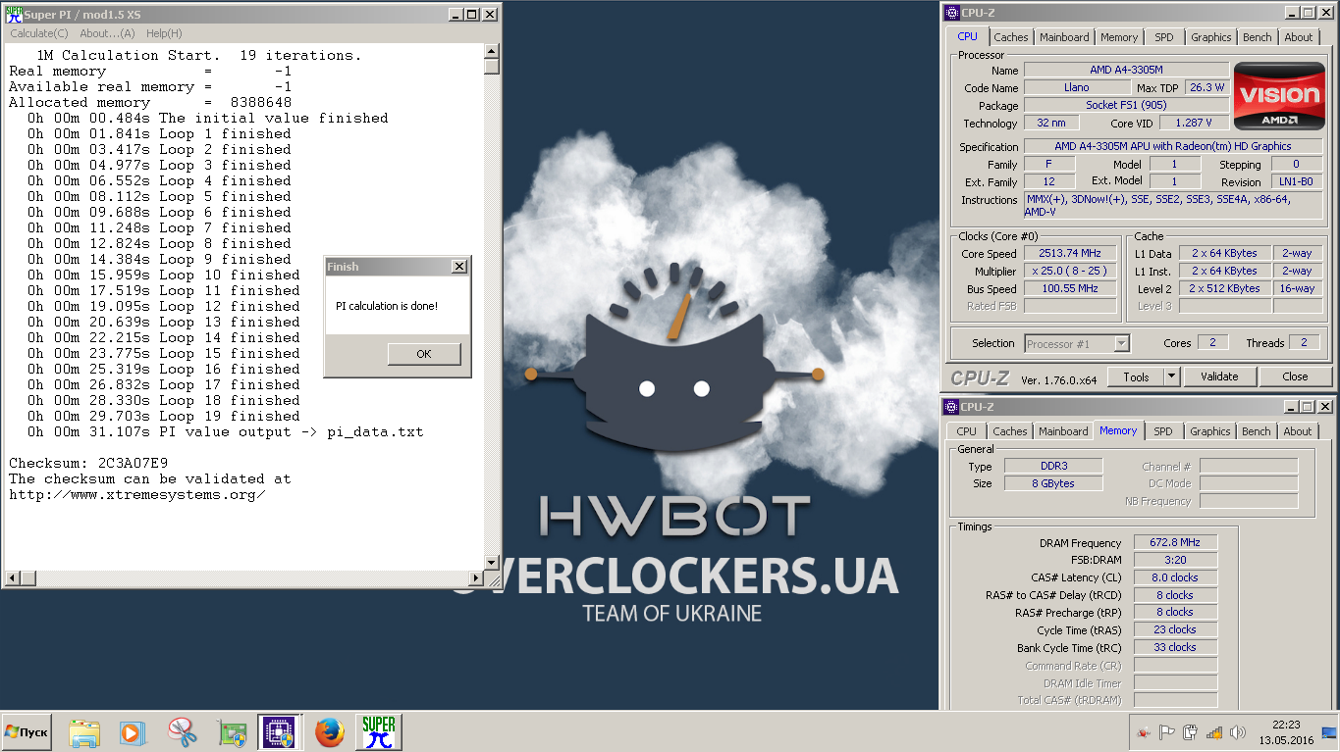Select SPD tab in the CPU-Z processor window
Image resolution: width=1340 pixels, height=752 pixels.
(x=1163, y=37)
